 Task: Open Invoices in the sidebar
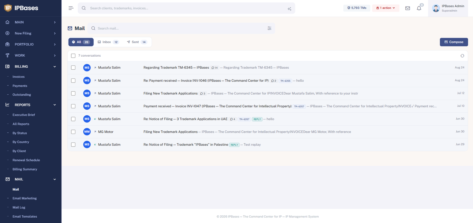click(19, 77)
